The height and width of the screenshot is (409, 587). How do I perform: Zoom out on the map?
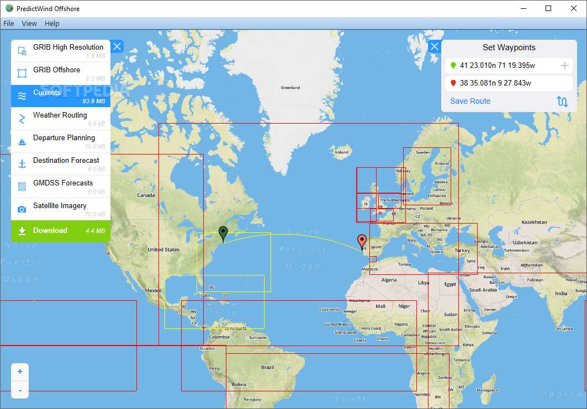(x=20, y=390)
